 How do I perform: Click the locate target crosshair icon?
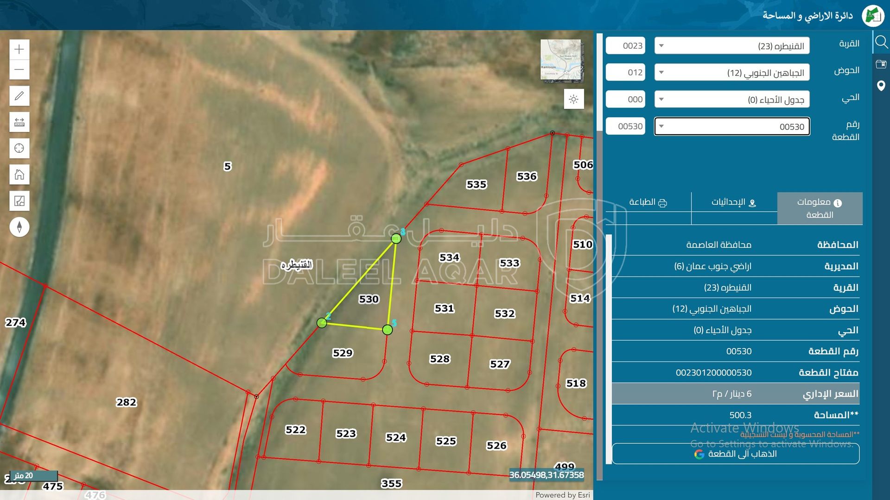coord(19,148)
